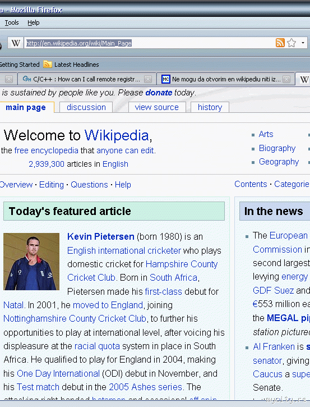This screenshot has height=407, width=310.
Task: Open the Kevin Pietersen article link
Action: 100,236
